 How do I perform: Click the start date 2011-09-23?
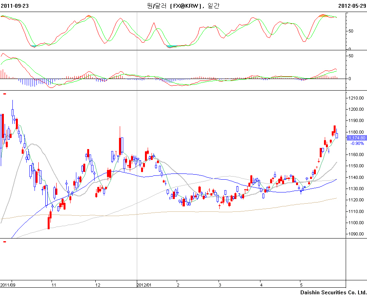[x=15, y=6]
